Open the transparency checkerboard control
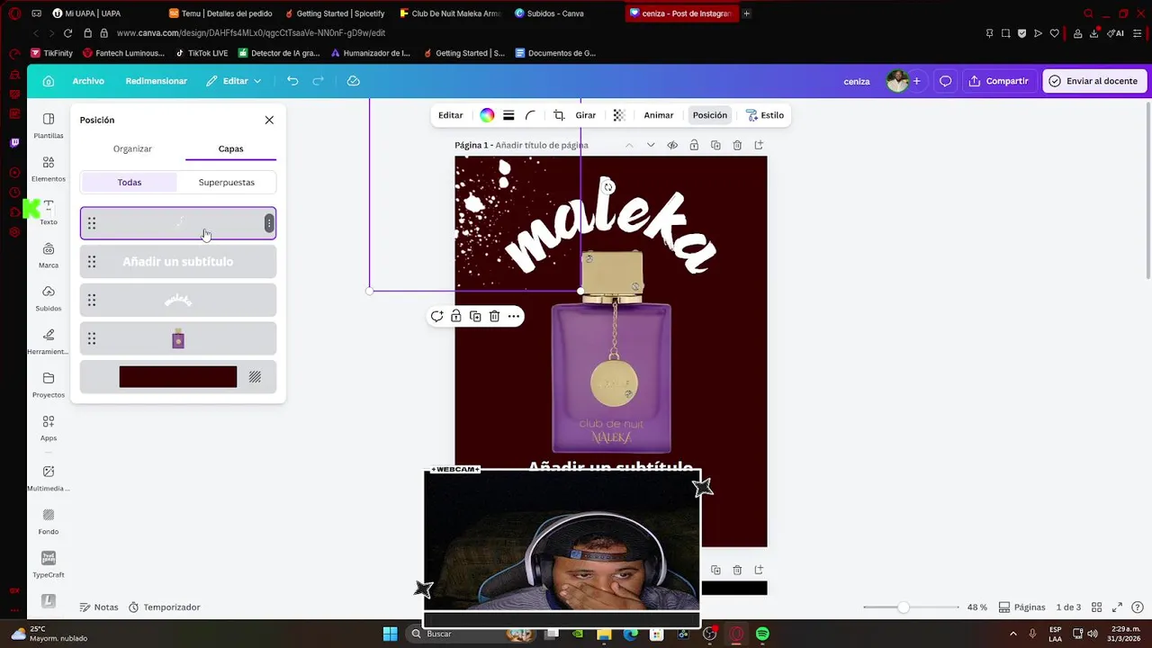Viewport: 1152px width, 648px height. pos(618,115)
